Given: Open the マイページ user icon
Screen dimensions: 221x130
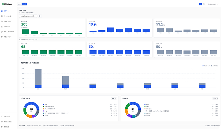Looking at the screenshot, I should (2, 116).
